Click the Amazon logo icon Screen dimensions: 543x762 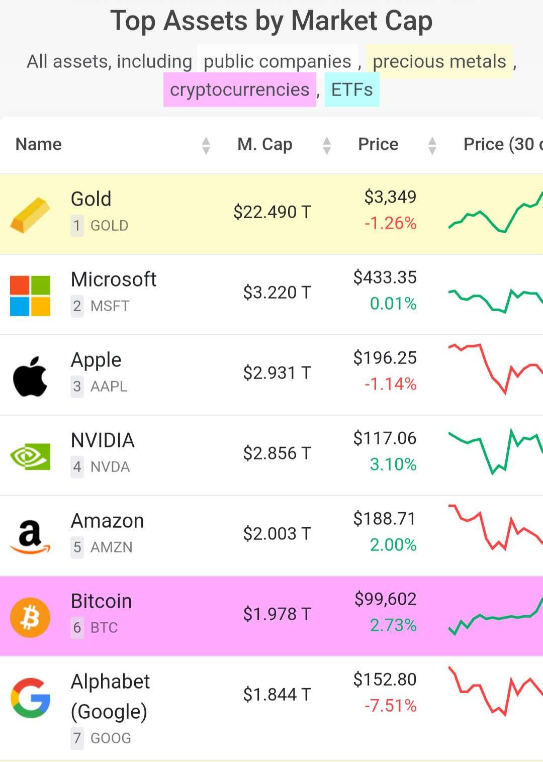click(30, 537)
